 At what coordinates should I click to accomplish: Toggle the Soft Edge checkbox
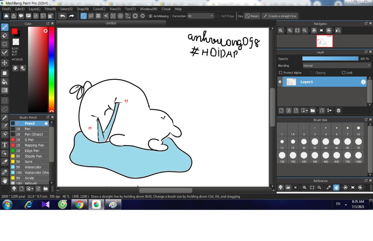click(219, 16)
